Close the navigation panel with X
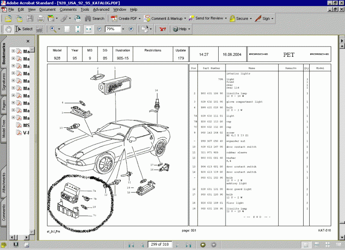This screenshot has width=345, height=250. pos(28,41)
